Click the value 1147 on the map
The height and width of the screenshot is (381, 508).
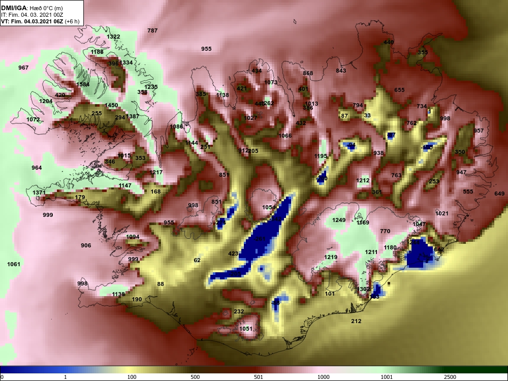(x=125, y=185)
